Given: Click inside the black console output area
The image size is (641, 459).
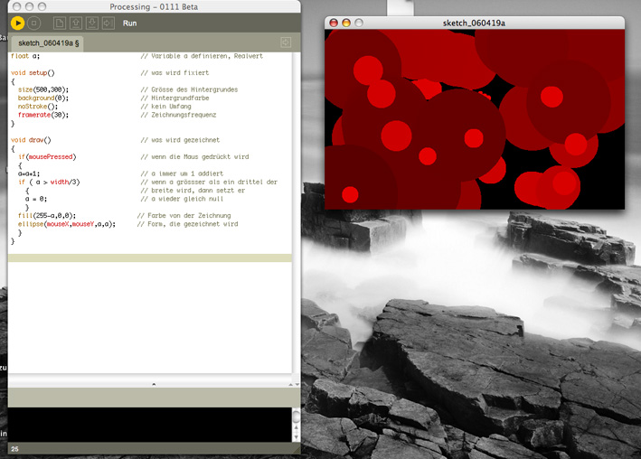Looking at the screenshot, I should tap(150, 425).
